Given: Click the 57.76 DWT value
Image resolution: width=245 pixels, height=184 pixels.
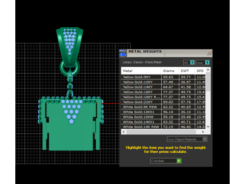Looking at the screenshot, I should pyautogui.click(x=186, y=102).
